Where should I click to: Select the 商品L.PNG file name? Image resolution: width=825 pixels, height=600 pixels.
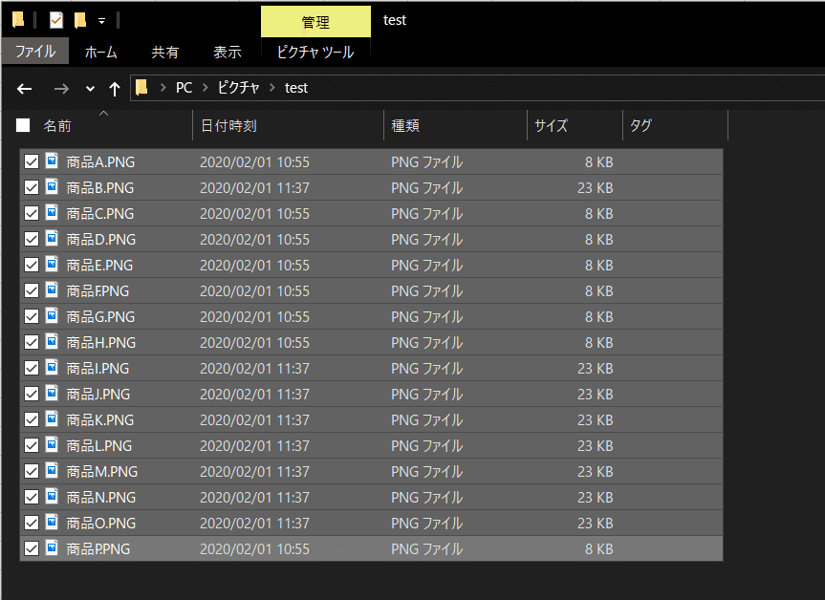tap(99, 446)
